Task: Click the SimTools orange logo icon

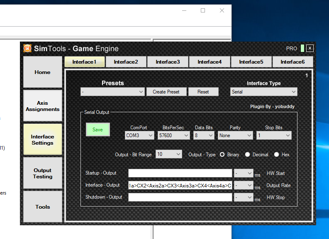Action: (27, 48)
